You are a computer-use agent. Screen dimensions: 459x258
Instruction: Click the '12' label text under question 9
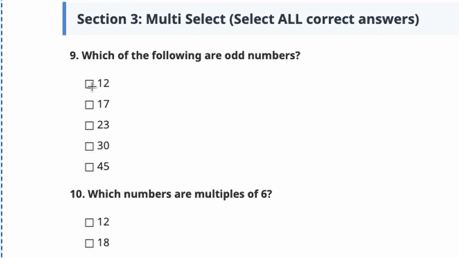103,84
